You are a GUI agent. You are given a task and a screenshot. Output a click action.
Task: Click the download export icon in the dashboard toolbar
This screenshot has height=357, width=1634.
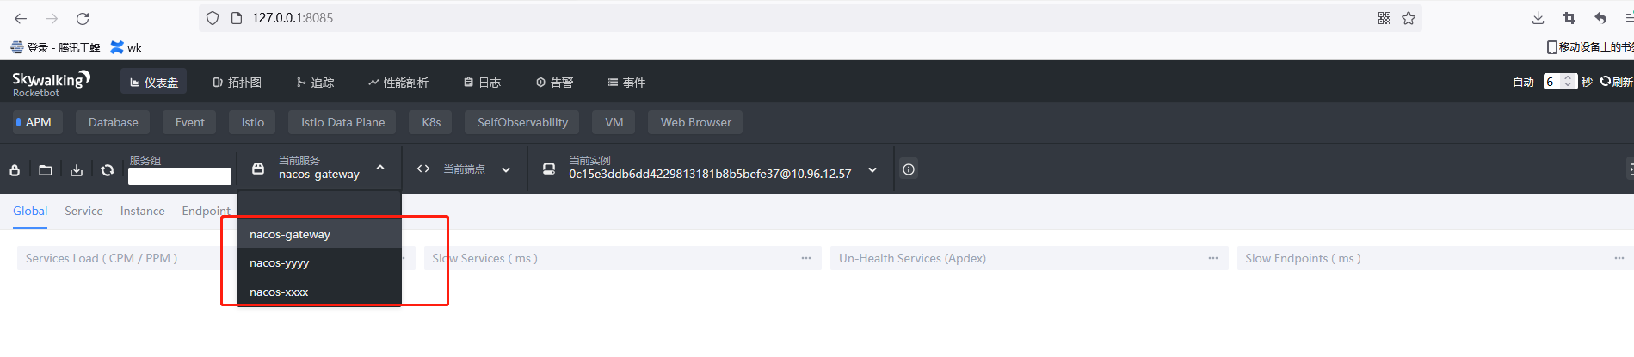click(77, 170)
